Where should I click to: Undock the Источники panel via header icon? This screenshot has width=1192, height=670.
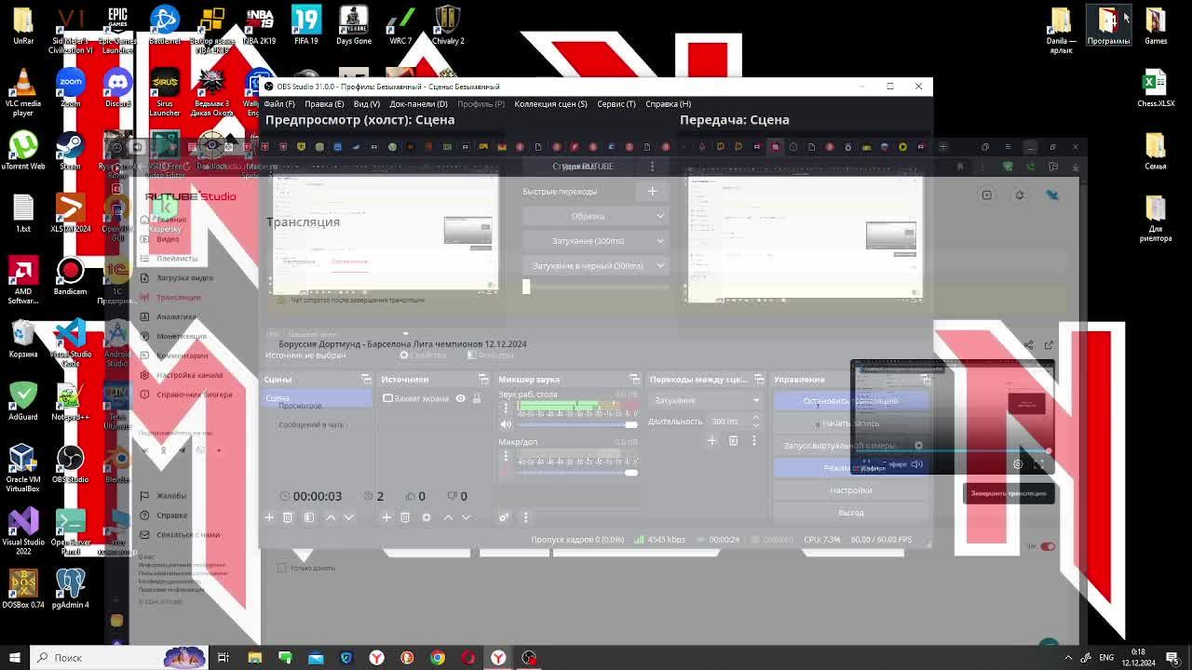pyautogui.click(x=483, y=380)
